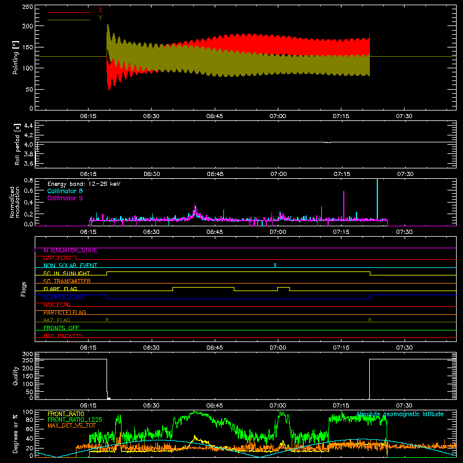Click the small dip in Roll period line
This screenshot has width=463, height=463.
tap(327, 142)
